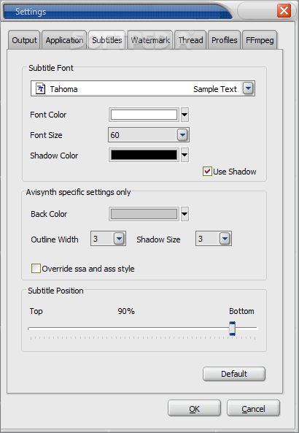Click the black Shadow Color swatch
Viewport: 299px width, 433px height.
pyautogui.click(x=144, y=156)
